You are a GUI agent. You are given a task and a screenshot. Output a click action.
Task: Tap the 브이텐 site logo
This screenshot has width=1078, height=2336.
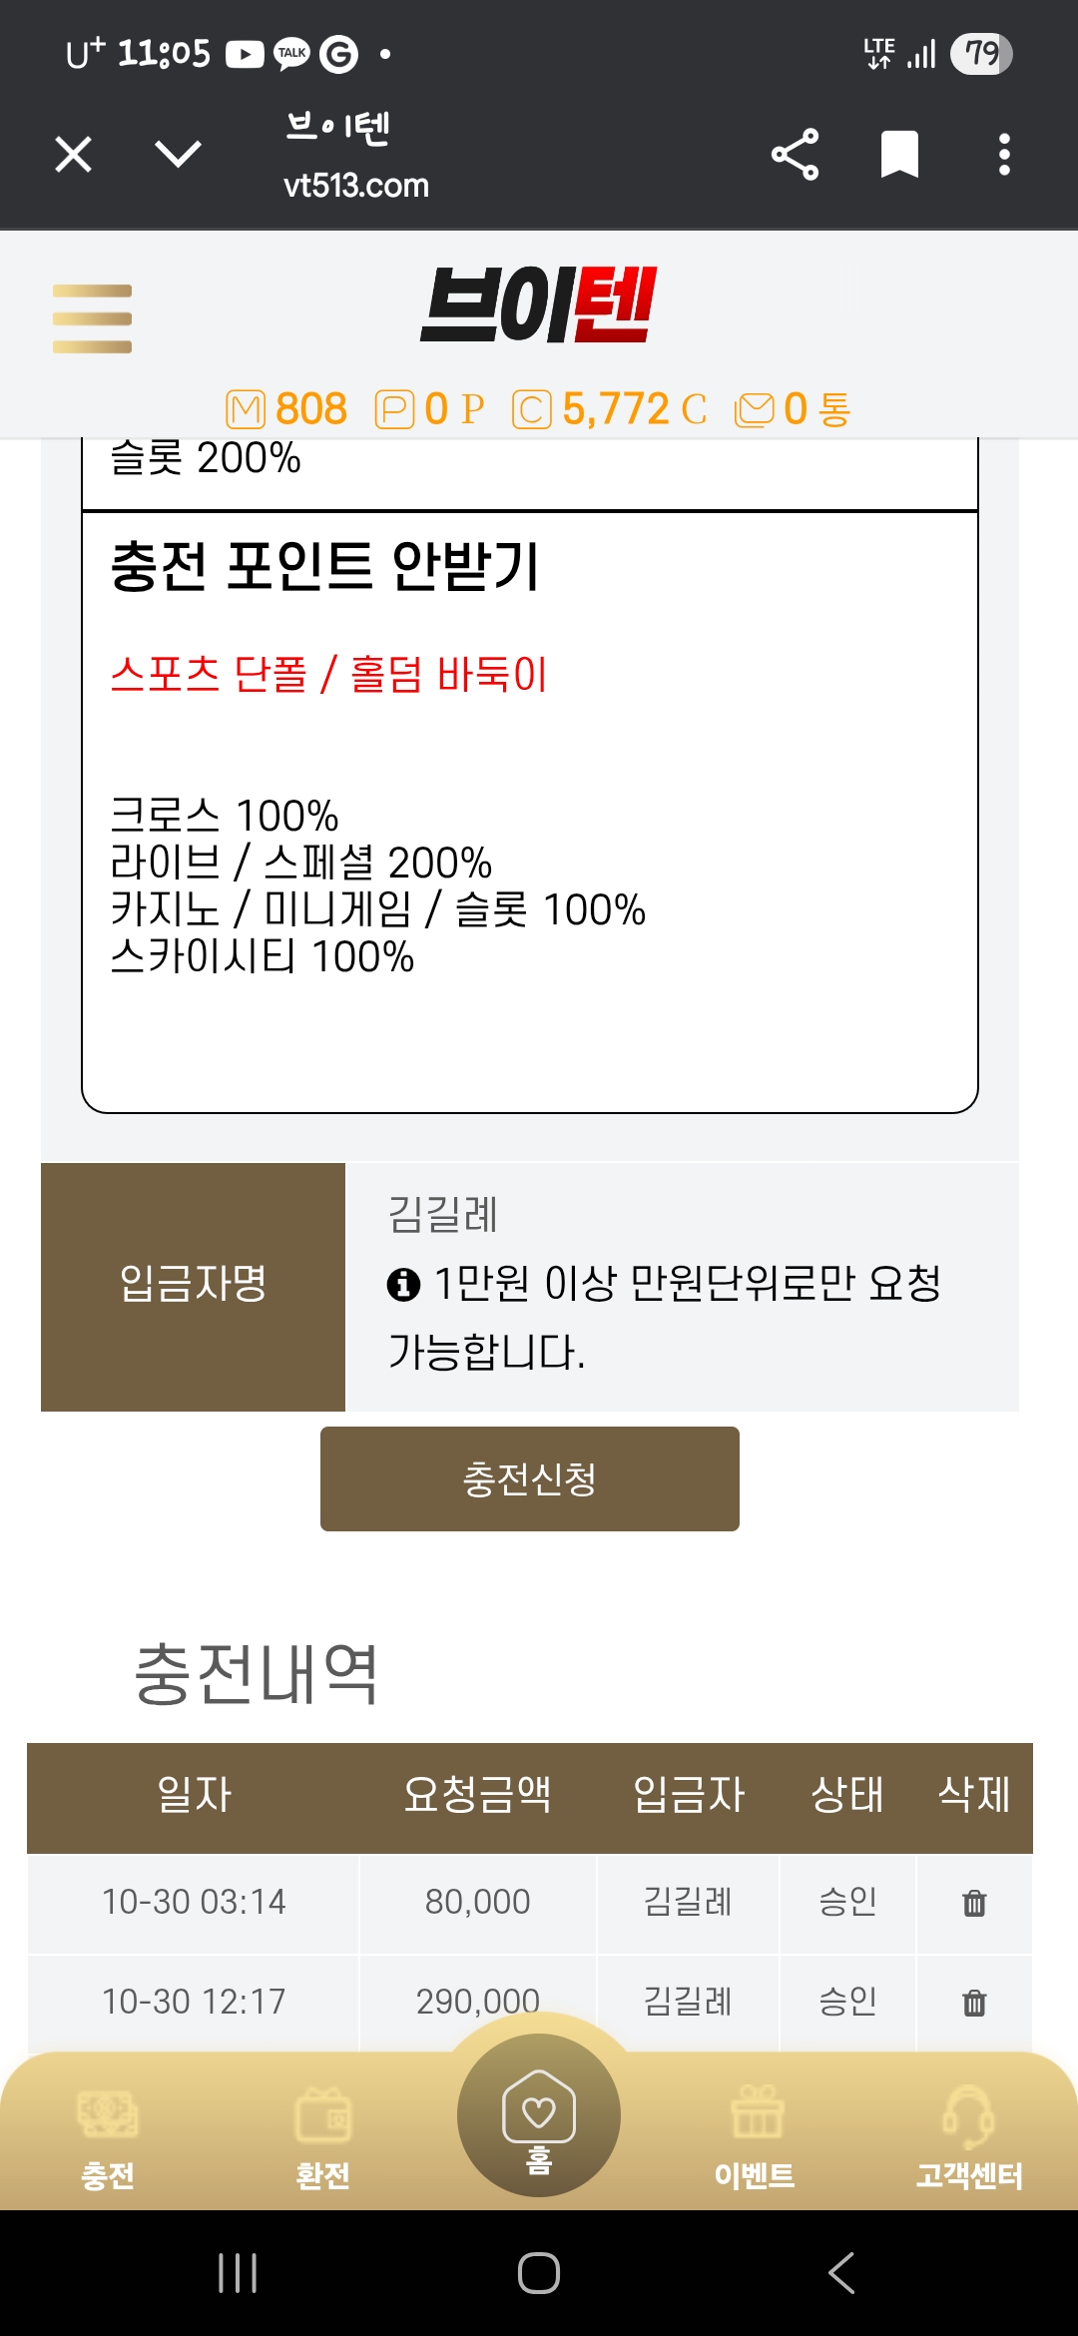(x=538, y=305)
